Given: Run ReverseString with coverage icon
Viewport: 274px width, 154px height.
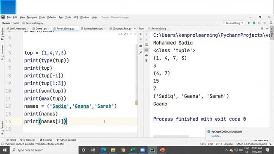Looking at the screenshot, I should point(259,23).
